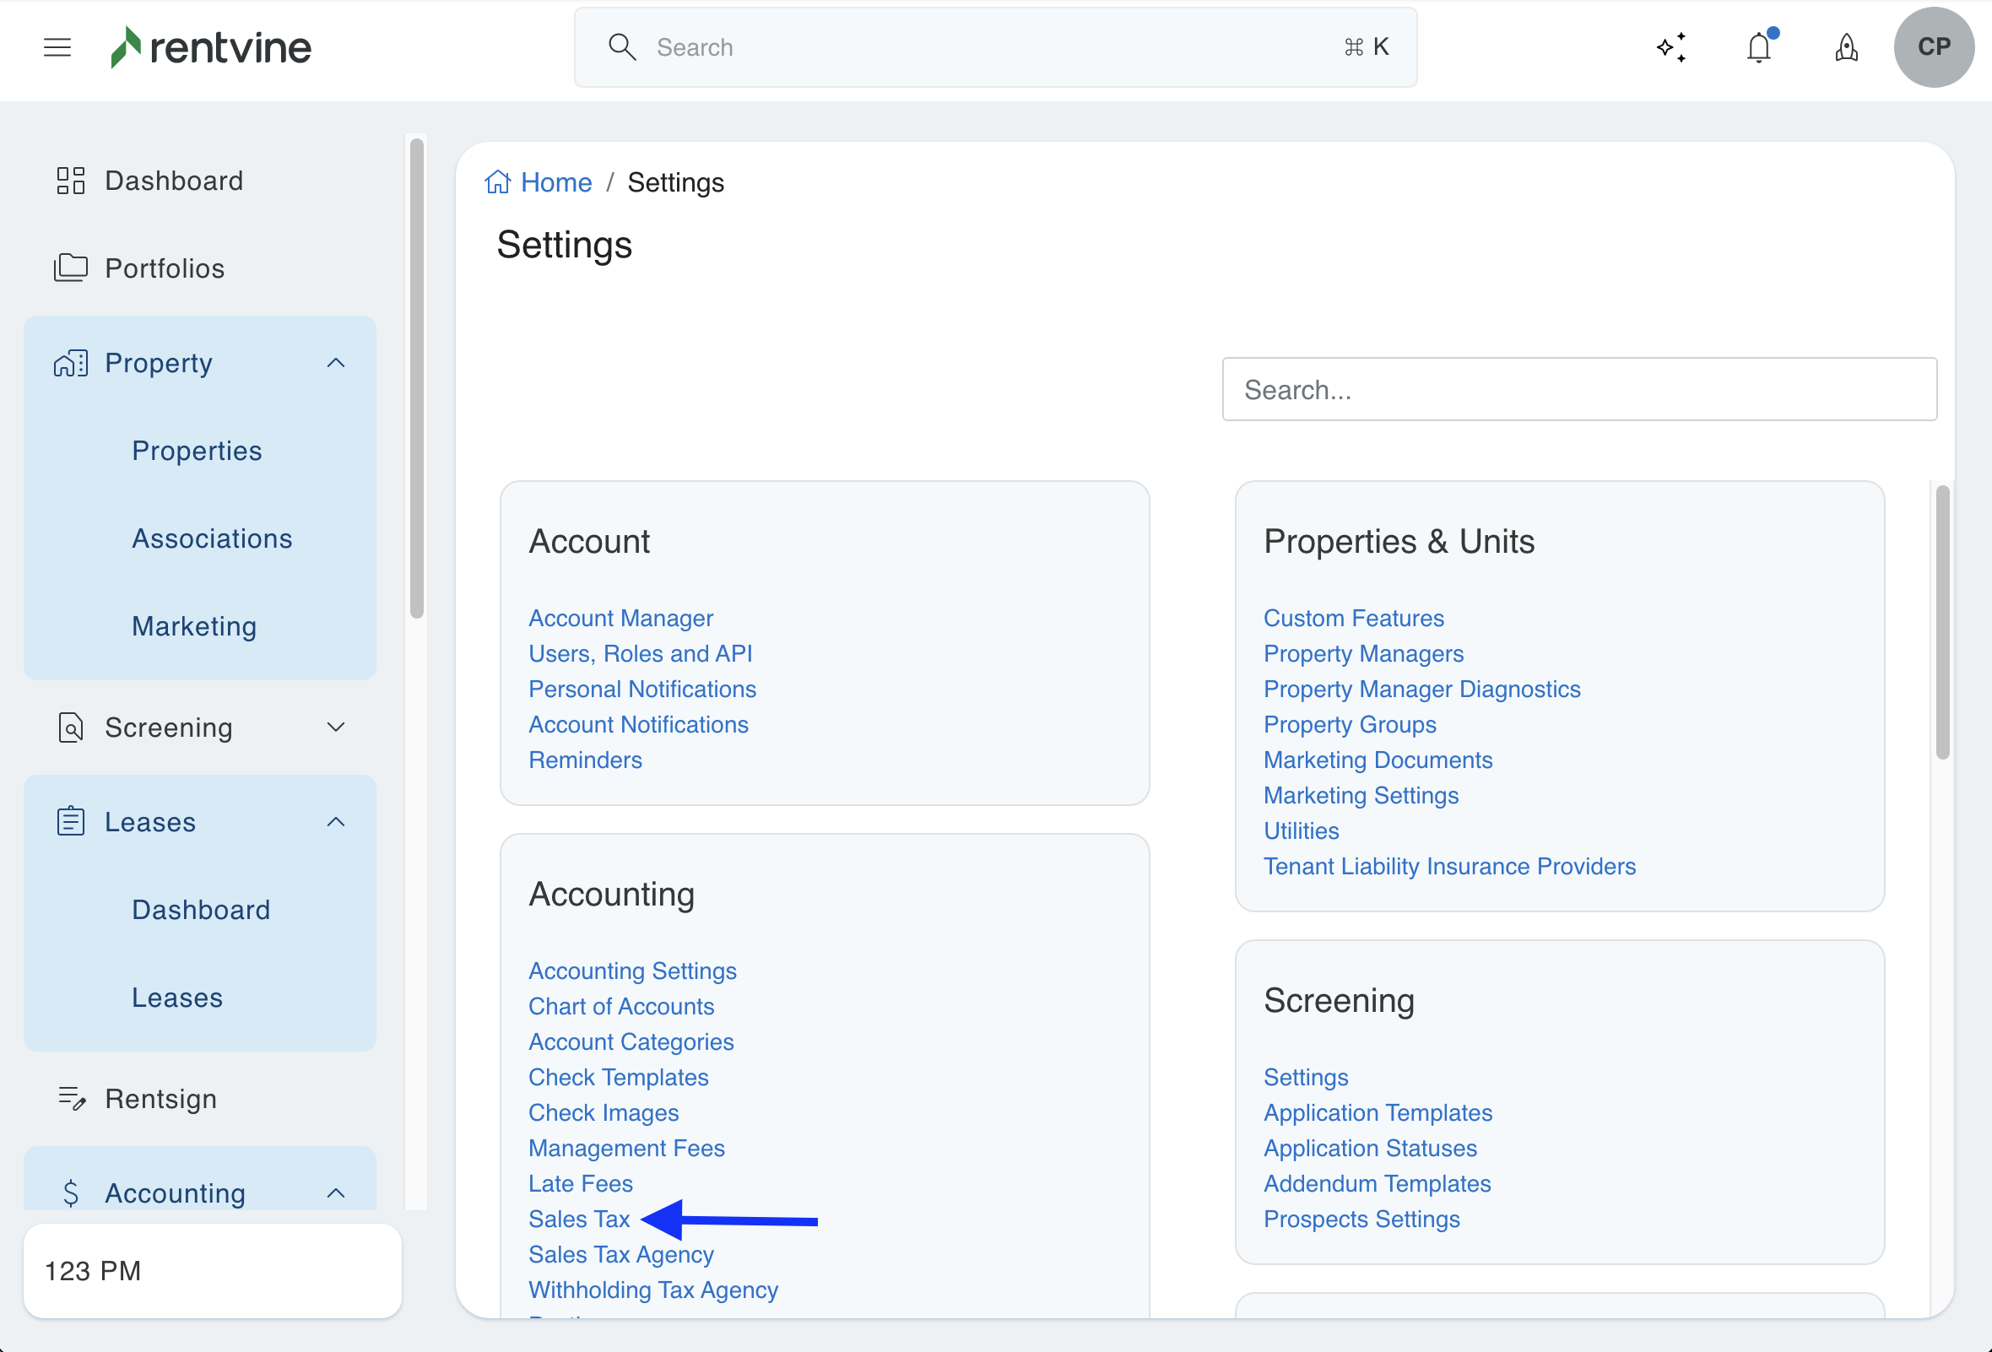The width and height of the screenshot is (1992, 1352).
Task: Open the notifications bell
Action: tap(1758, 47)
